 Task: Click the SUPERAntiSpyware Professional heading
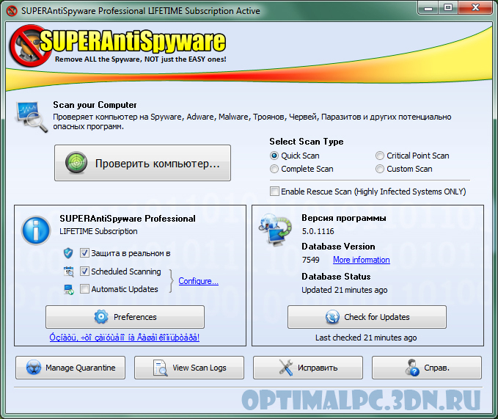(128, 219)
